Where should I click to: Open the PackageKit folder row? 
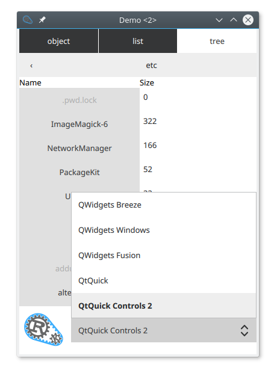tap(79, 172)
